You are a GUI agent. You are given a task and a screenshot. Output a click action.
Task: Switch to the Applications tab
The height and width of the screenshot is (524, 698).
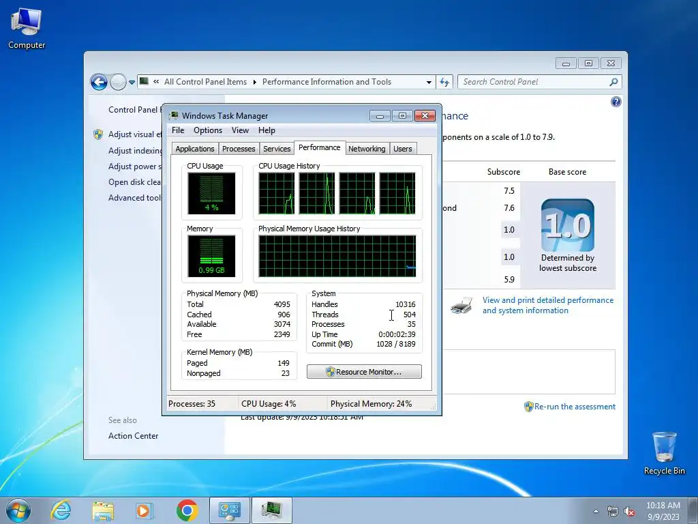tap(194, 149)
